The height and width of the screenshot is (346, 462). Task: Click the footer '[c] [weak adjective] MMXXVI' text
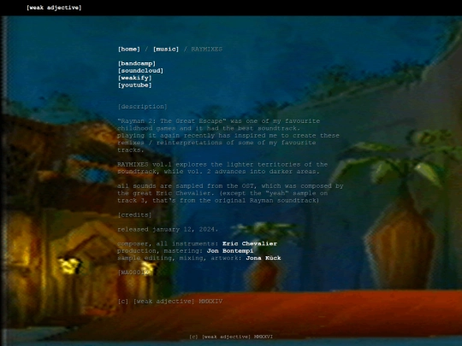pos(231,337)
